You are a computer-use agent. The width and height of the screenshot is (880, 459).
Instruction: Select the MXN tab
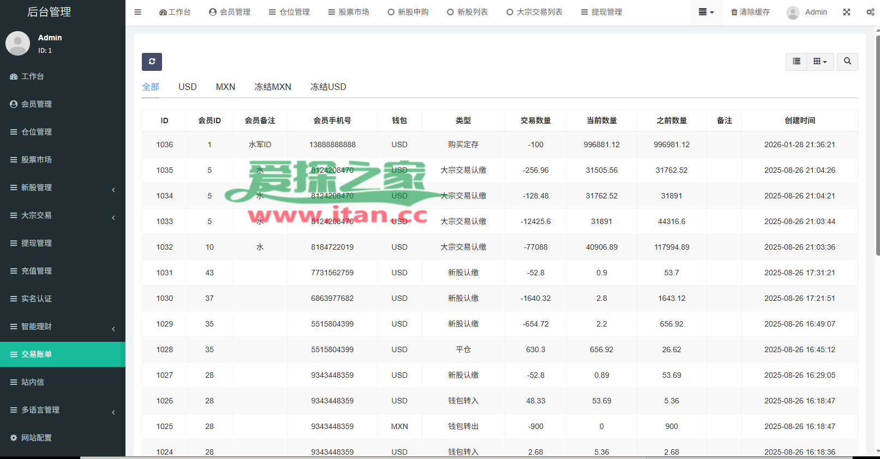point(225,87)
